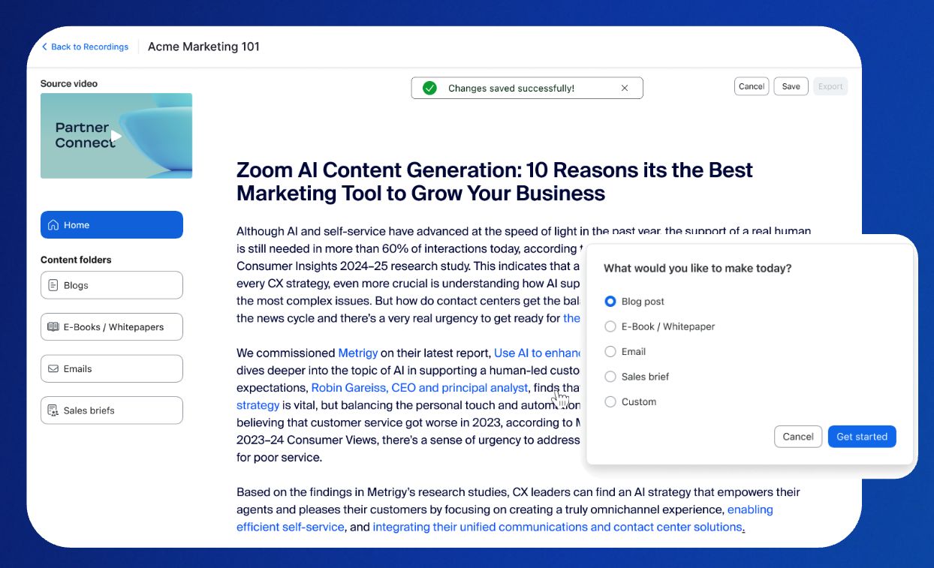Click the Source video label
Viewport: 934px width, 568px height.
pyautogui.click(x=69, y=84)
